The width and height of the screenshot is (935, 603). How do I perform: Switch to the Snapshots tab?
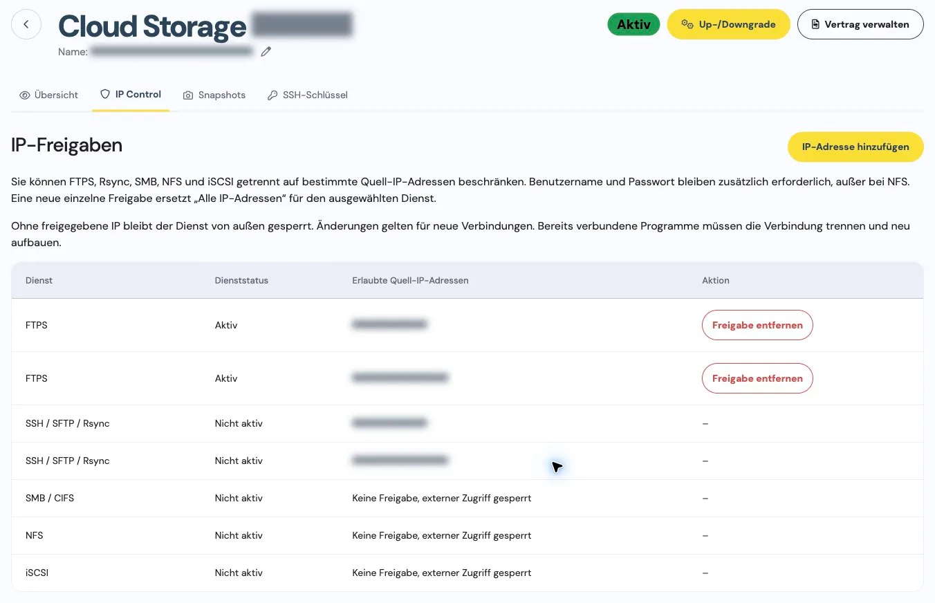(214, 95)
